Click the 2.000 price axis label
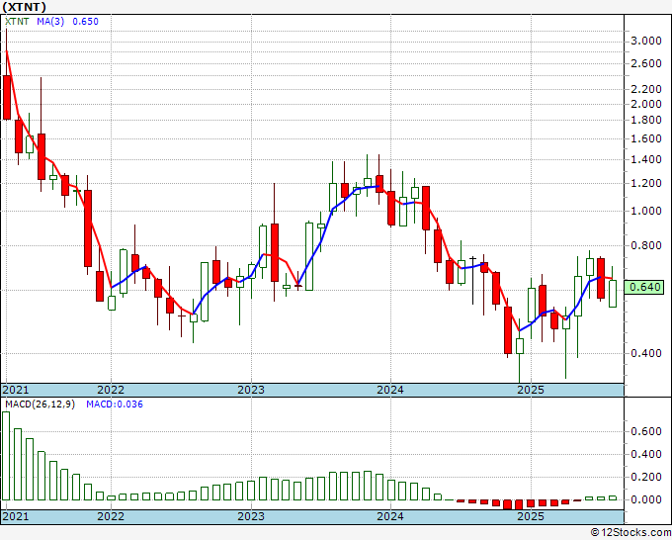672x540 pixels. click(646, 104)
